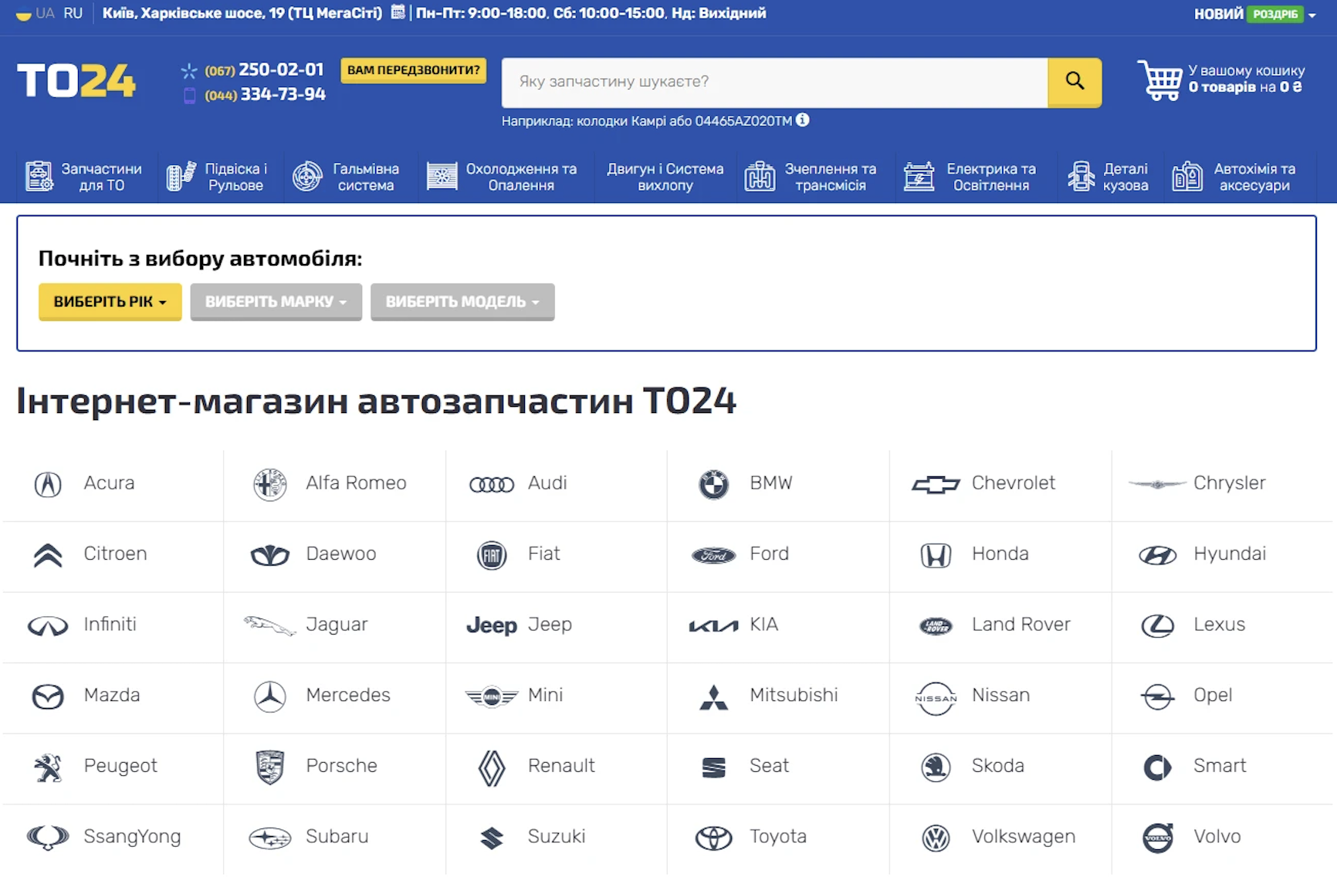Open the shopping cart icon
The width and height of the screenshot is (1337, 877).
point(1159,80)
